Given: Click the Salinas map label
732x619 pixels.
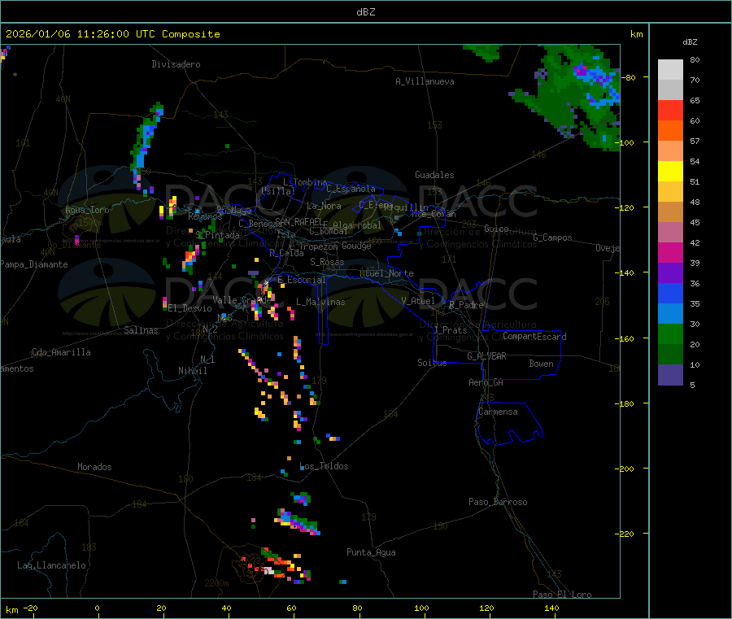Looking at the screenshot, I should click(x=141, y=330).
